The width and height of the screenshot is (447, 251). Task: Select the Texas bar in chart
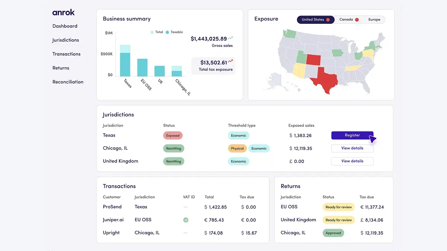125,61
